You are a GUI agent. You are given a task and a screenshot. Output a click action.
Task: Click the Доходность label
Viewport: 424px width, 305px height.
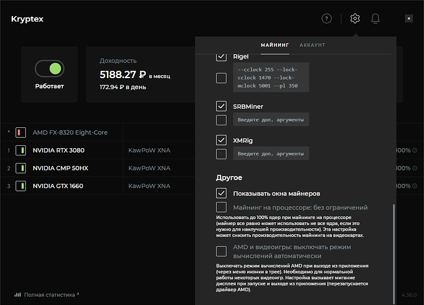118,61
